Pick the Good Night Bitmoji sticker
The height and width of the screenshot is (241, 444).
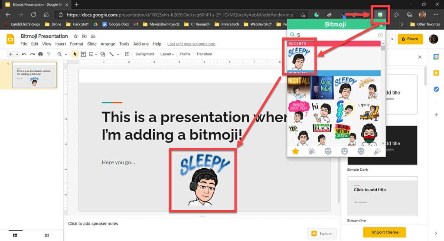pyautogui.click(x=322, y=88)
